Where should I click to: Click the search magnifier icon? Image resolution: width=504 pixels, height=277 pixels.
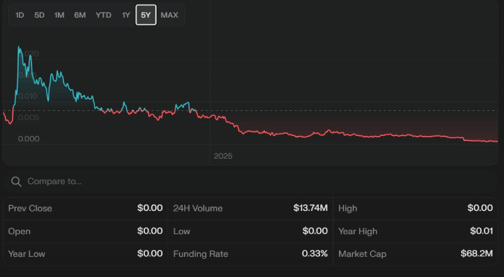[16, 181]
